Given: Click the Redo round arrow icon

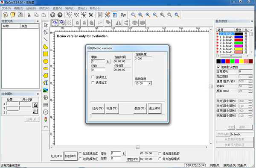Looking at the screenshot, I should click(60, 15).
